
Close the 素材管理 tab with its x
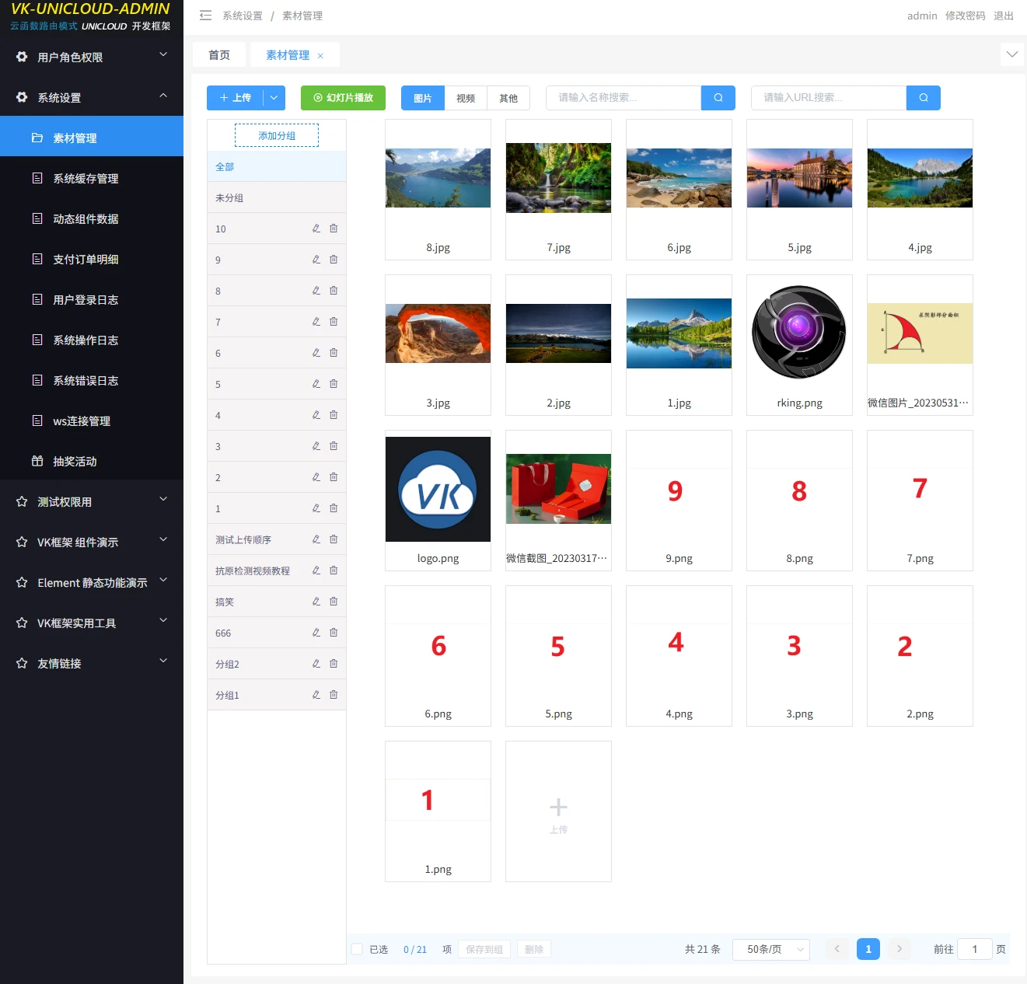320,56
